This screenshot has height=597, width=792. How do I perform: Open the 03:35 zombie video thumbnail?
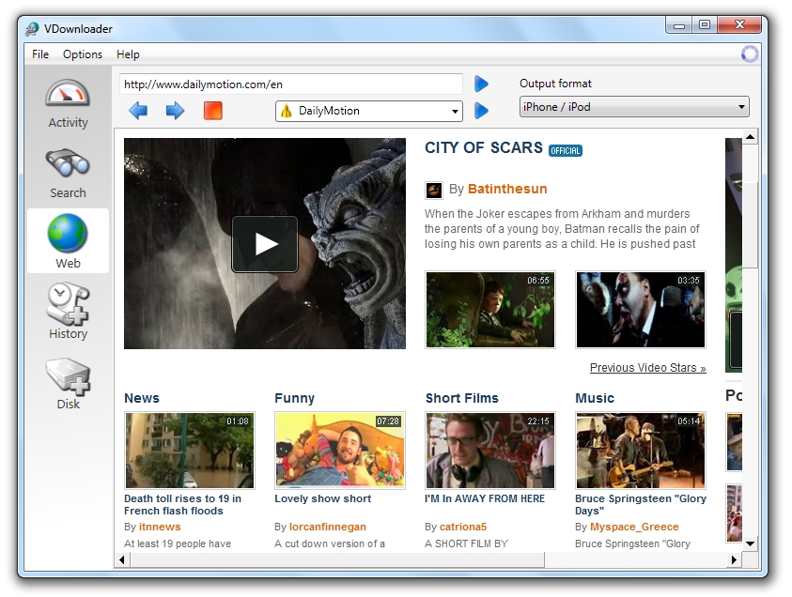(641, 310)
